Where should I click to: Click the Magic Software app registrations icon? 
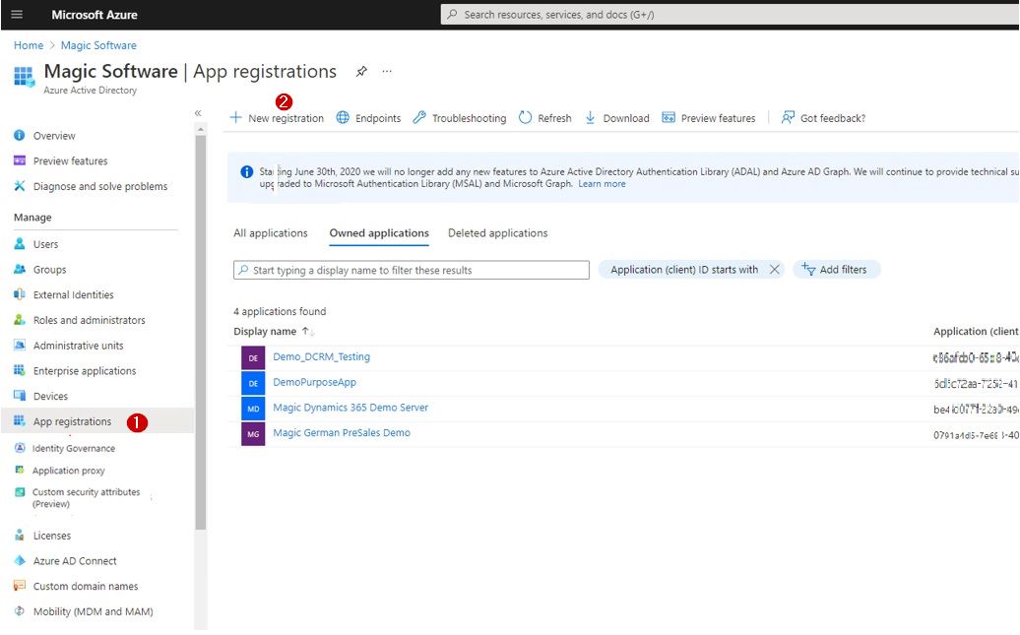pyautogui.click(x=24, y=76)
